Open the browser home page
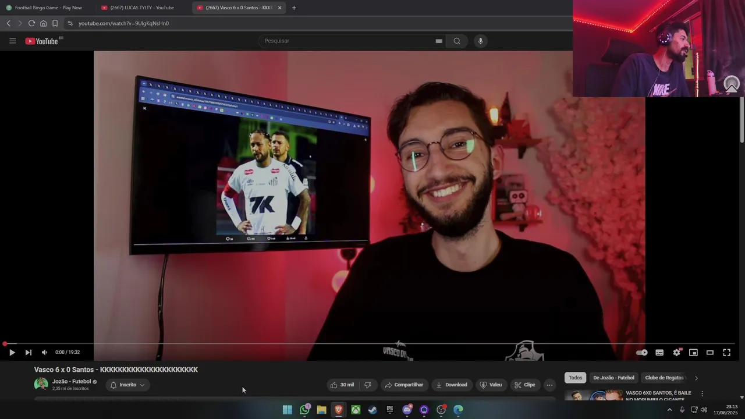 43,23
